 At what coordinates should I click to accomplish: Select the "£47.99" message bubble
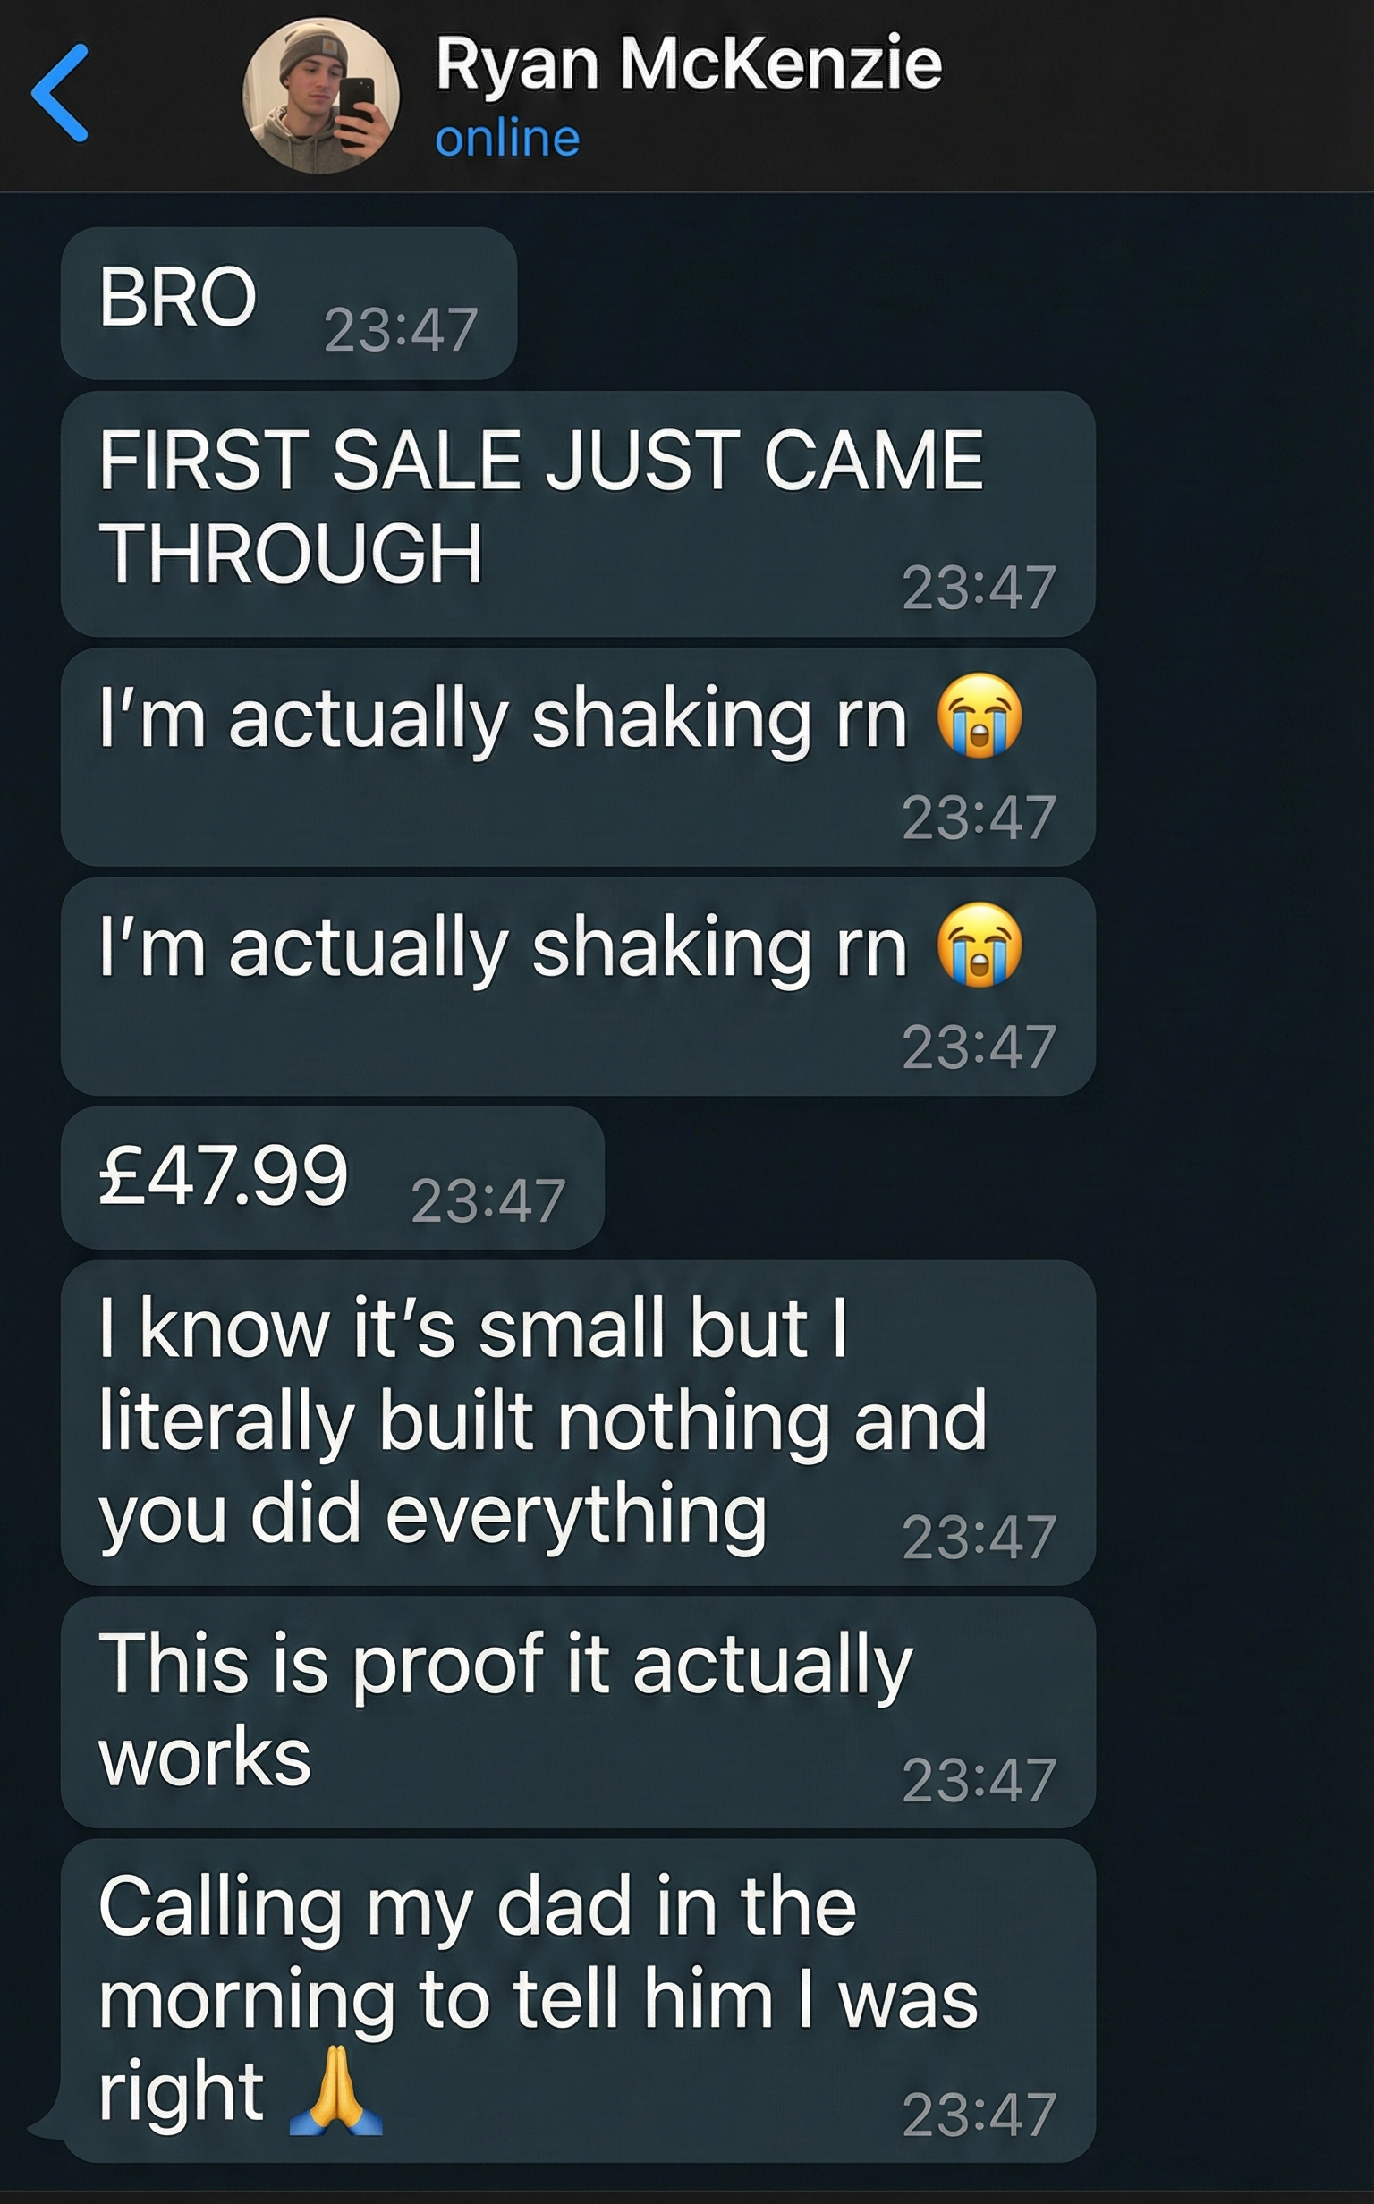point(224,1175)
